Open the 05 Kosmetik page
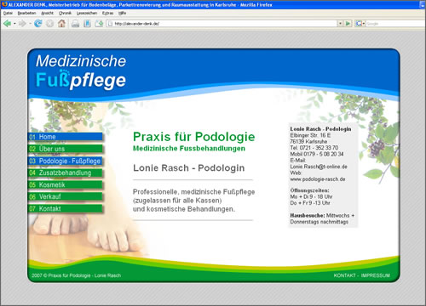Viewport: 426px width, 306px height. pyautogui.click(x=66, y=184)
